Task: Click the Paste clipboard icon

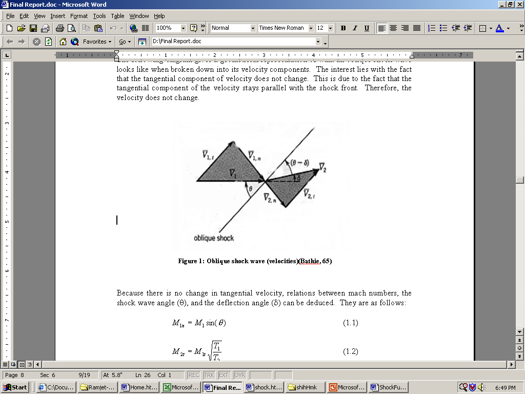Action: (98, 28)
